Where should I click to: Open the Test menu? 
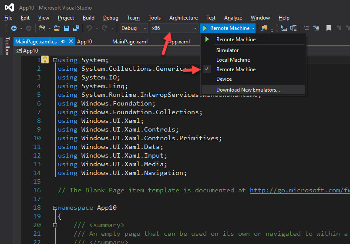tap(211, 18)
